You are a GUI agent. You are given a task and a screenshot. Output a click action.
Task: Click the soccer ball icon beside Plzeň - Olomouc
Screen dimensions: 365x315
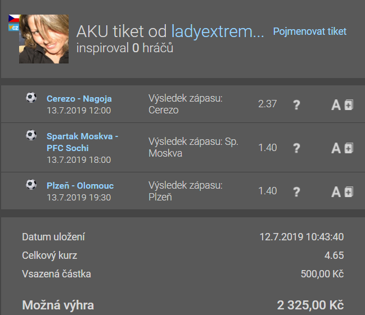pos(31,185)
